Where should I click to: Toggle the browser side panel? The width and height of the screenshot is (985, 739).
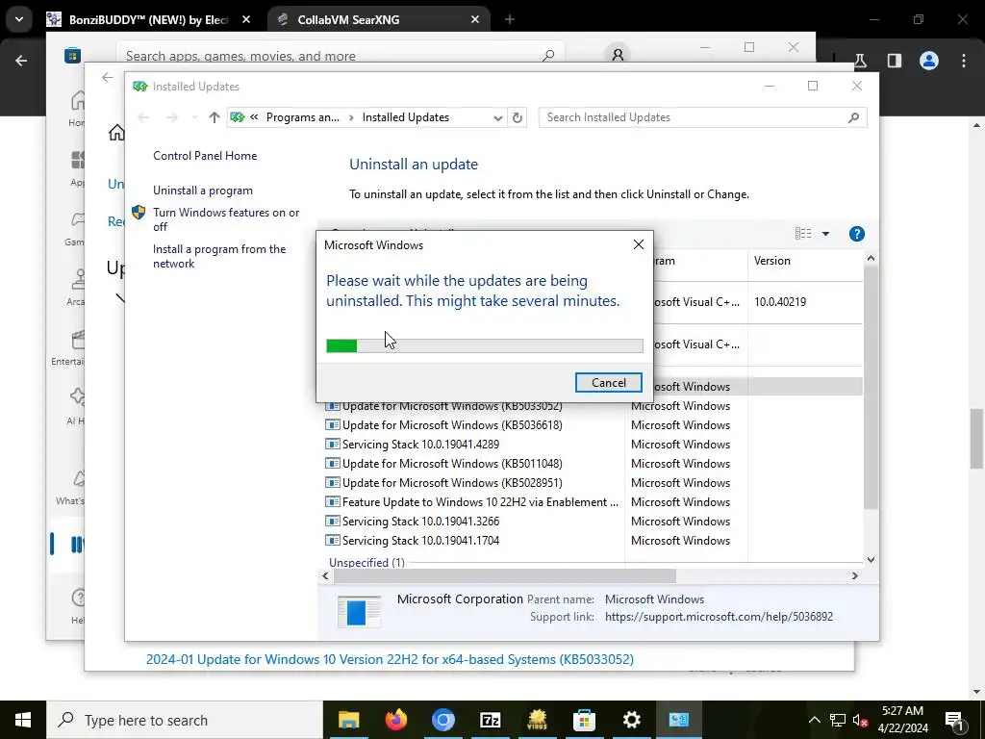(x=895, y=61)
